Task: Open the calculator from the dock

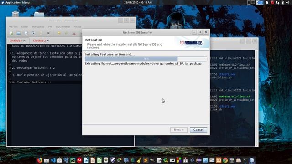Action: point(232,160)
